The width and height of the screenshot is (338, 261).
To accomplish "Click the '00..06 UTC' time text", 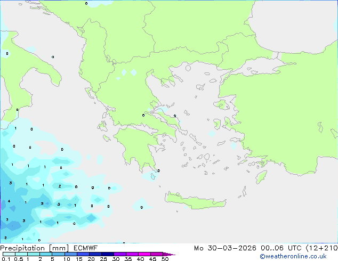I will (281, 248).
